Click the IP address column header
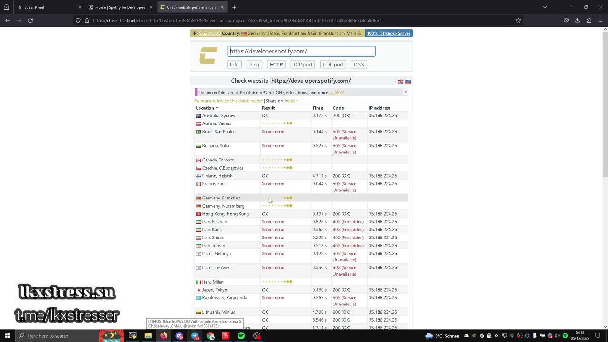Viewport: 608px width, 342px height. (x=380, y=108)
